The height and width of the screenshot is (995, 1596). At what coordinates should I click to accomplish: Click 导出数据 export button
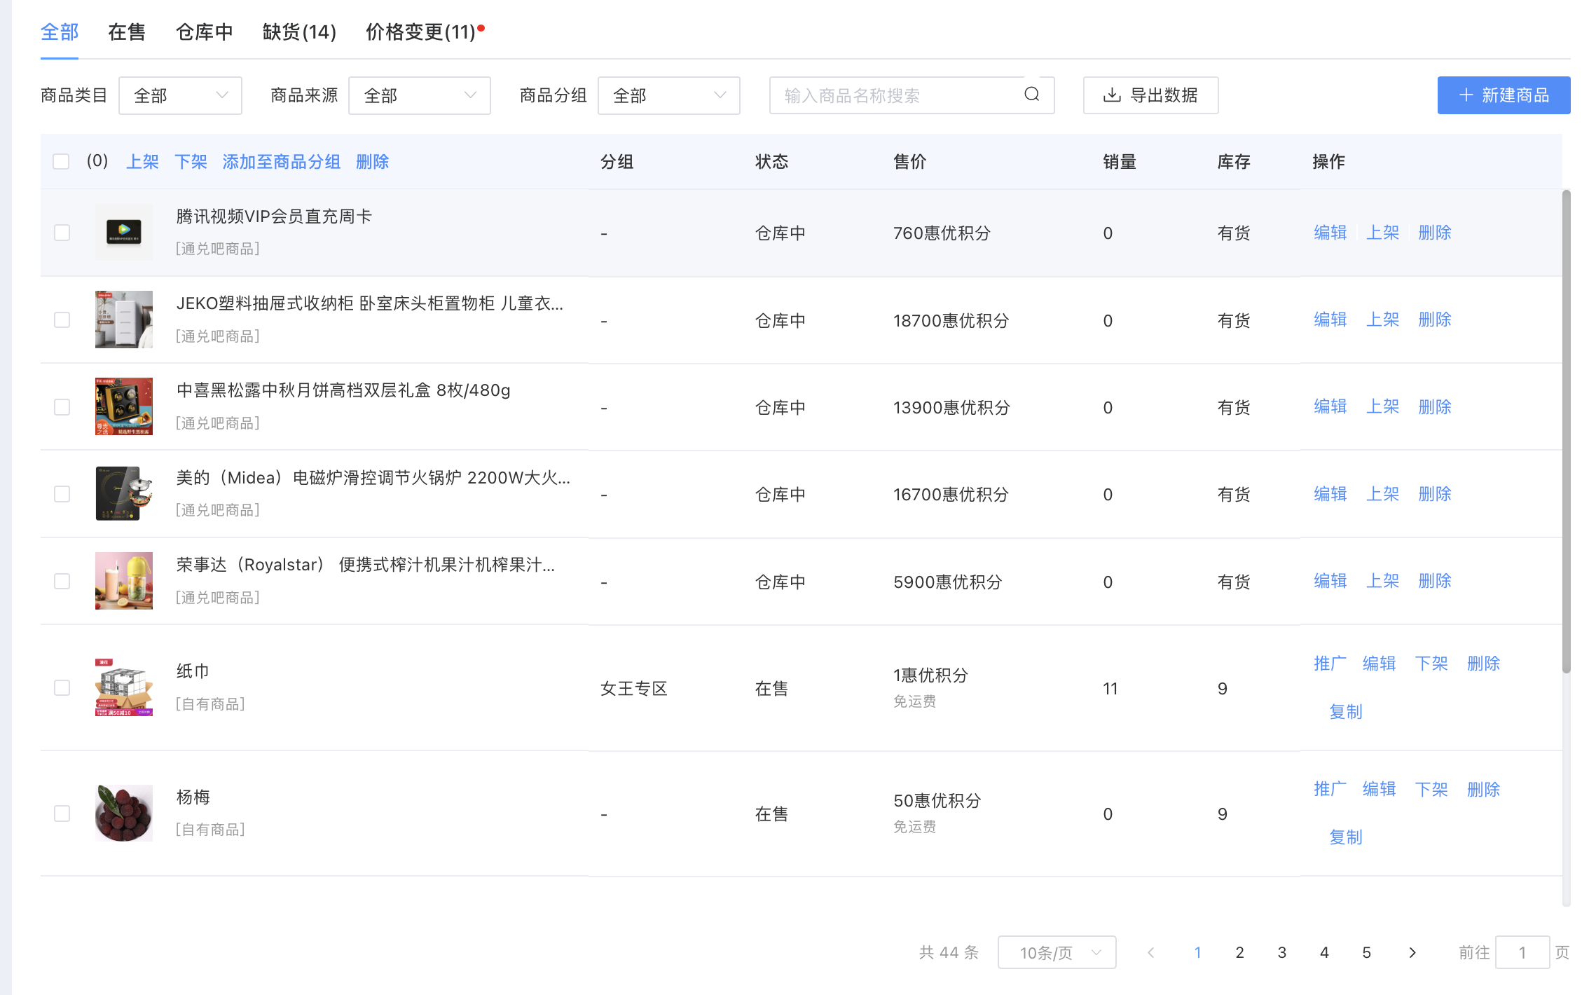pos(1150,95)
